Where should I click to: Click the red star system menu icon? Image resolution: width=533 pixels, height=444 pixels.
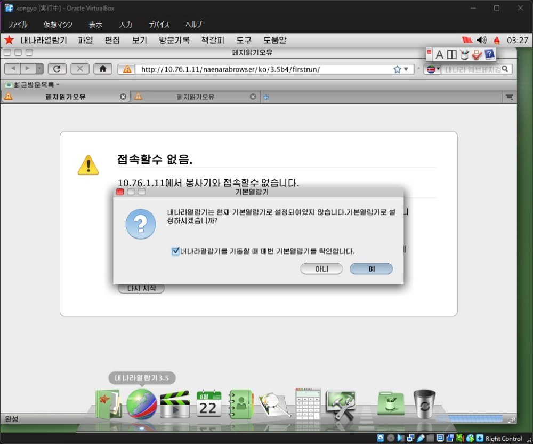pyautogui.click(x=9, y=40)
